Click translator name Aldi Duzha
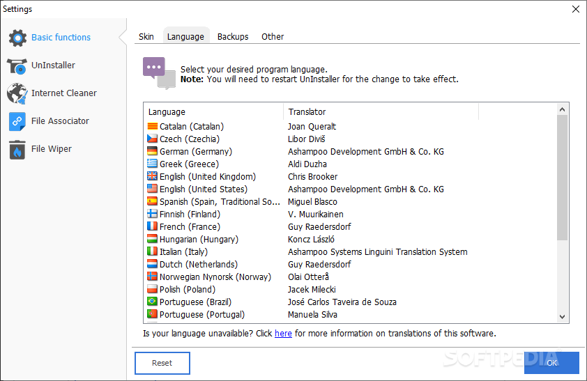Viewport: 587px width, 381px height. click(307, 164)
